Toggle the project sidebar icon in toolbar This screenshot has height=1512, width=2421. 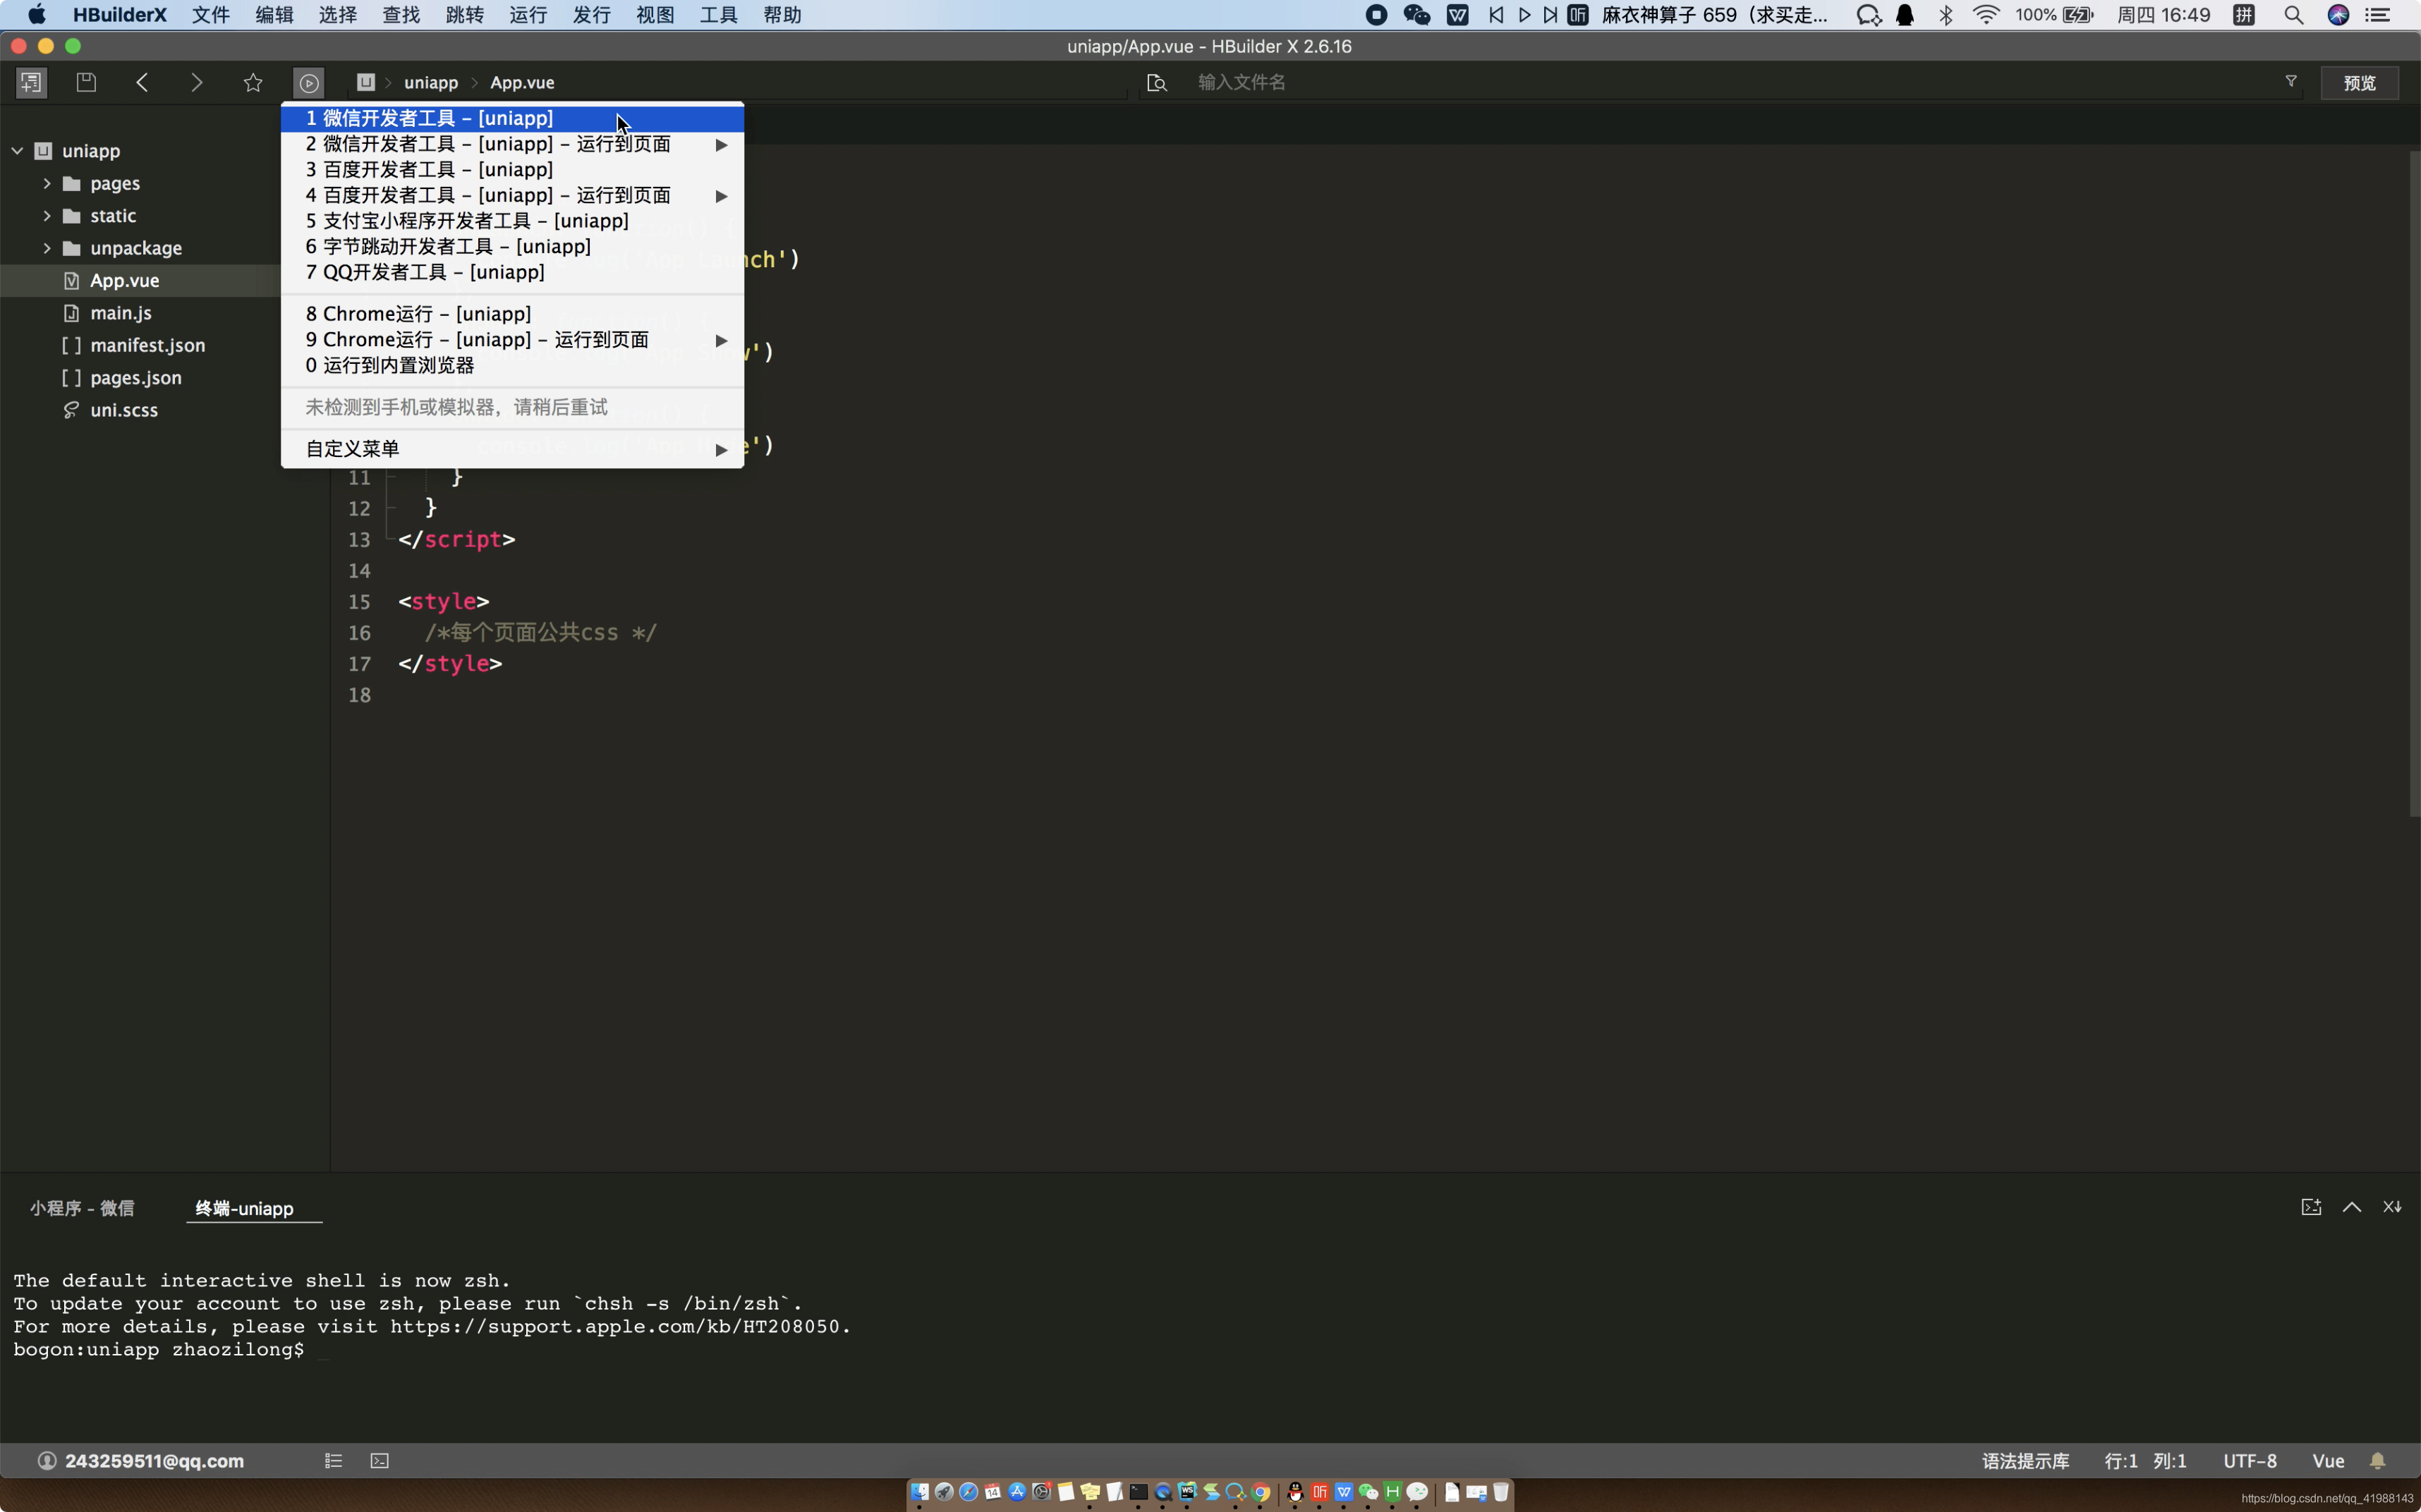[x=32, y=83]
